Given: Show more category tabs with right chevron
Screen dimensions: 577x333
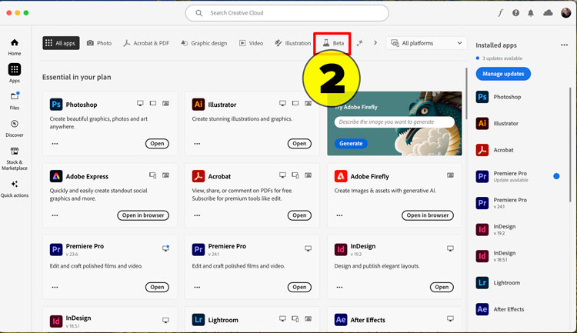Looking at the screenshot, I should (375, 43).
